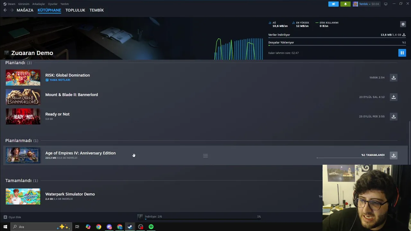Screen dimensions: 411x231
Task: Pause the current Zuqaran Demo download
Action: tap(402, 53)
